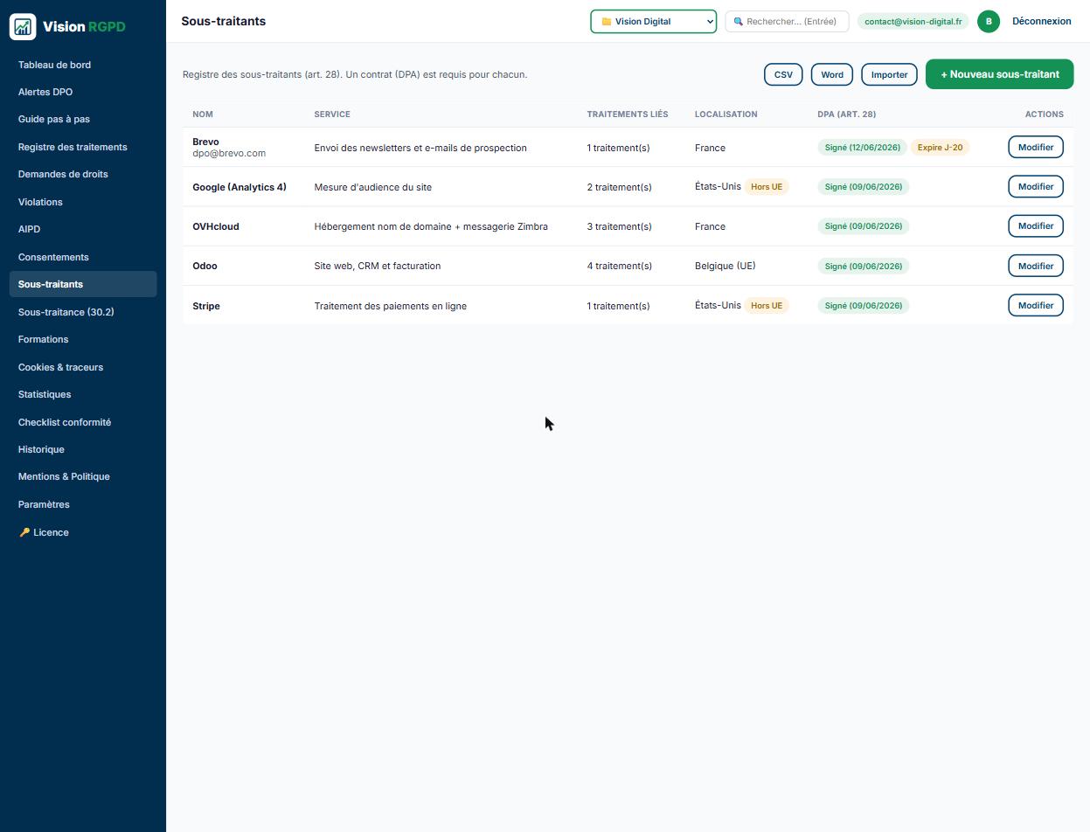
Task: Click the Rechercher search field
Action: point(787,22)
